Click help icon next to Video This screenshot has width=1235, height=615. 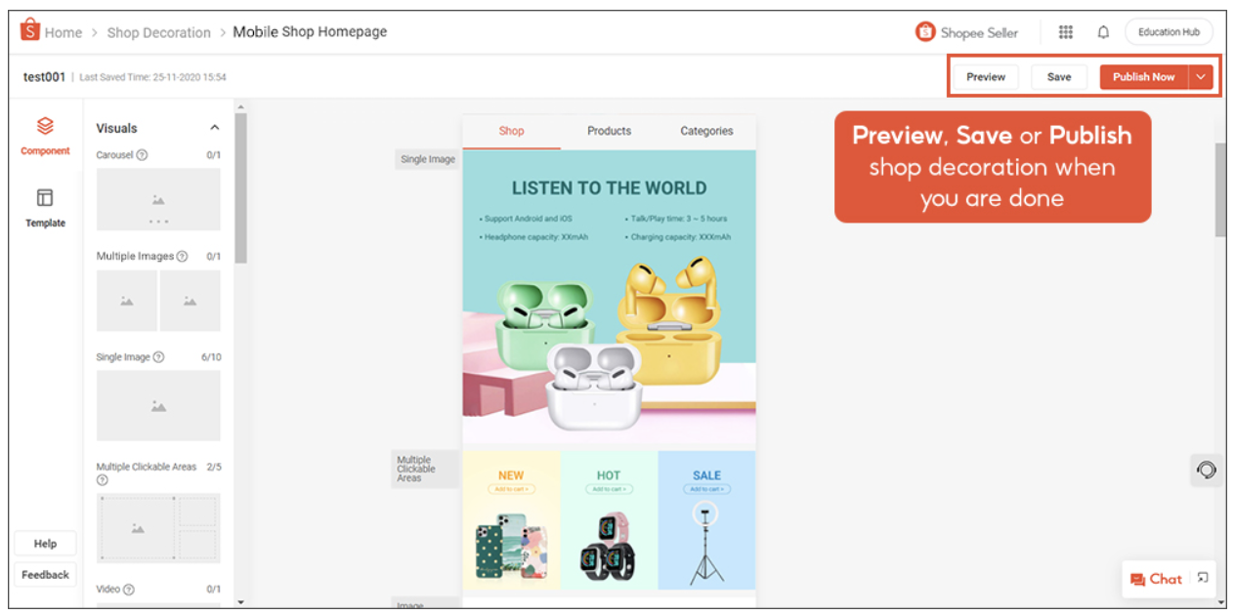[x=129, y=590]
